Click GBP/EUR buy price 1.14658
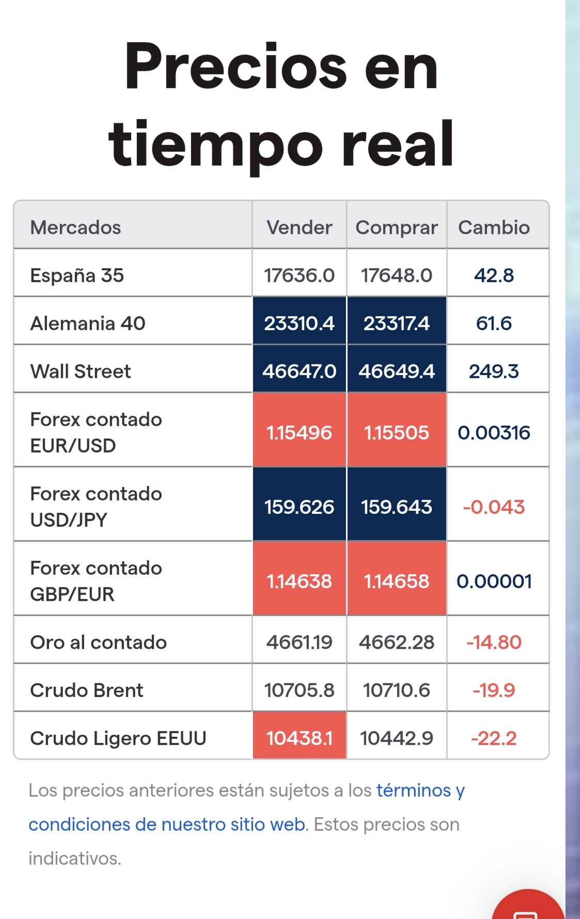Image resolution: width=580 pixels, height=919 pixels. point(396,581)
